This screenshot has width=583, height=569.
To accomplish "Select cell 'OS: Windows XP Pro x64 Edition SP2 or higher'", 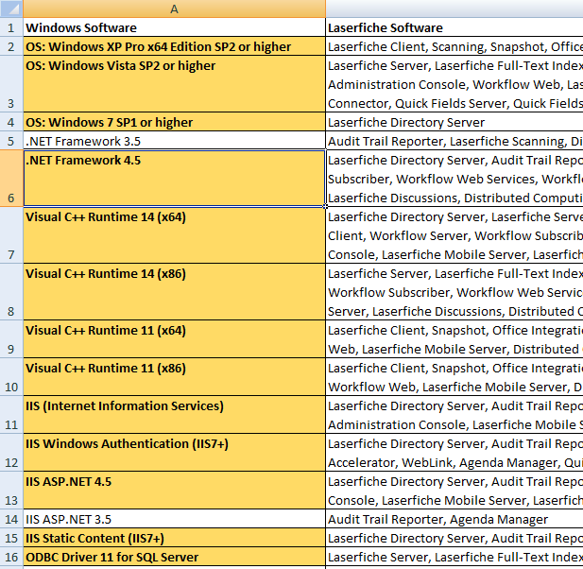I will coord(175,46).
